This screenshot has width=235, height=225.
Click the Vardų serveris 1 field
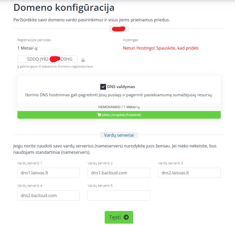(x=49, y=173)
